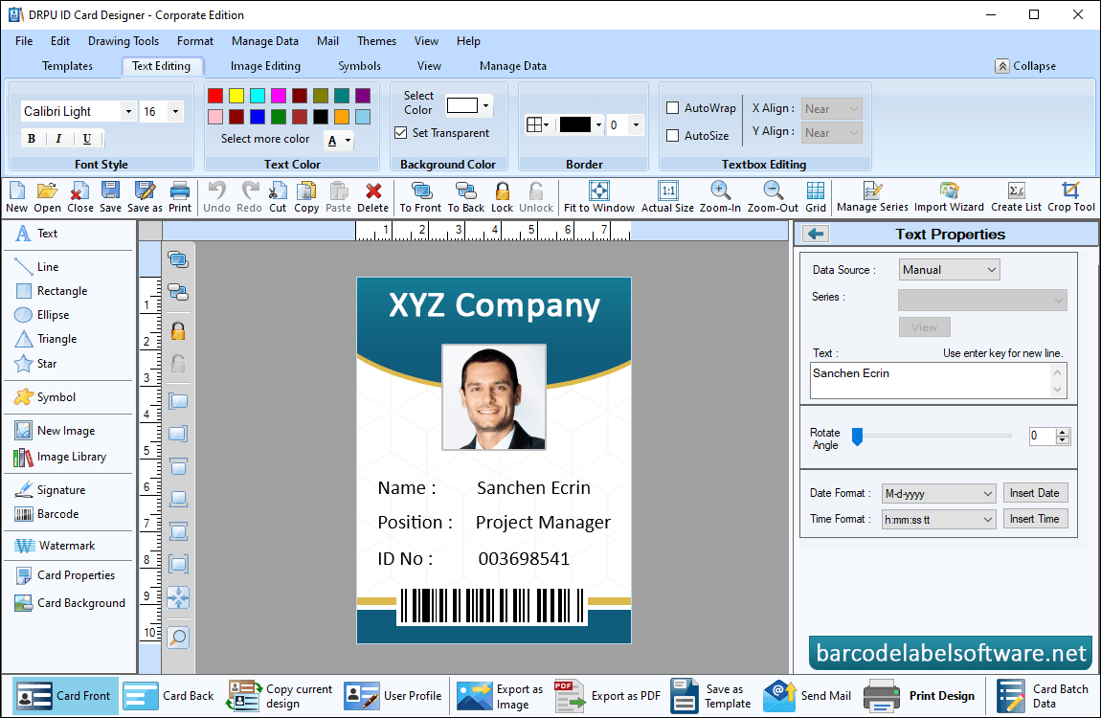Click the Cut scissors icon
Viewport: 1101px width, 718px height.
pos(278,197)
